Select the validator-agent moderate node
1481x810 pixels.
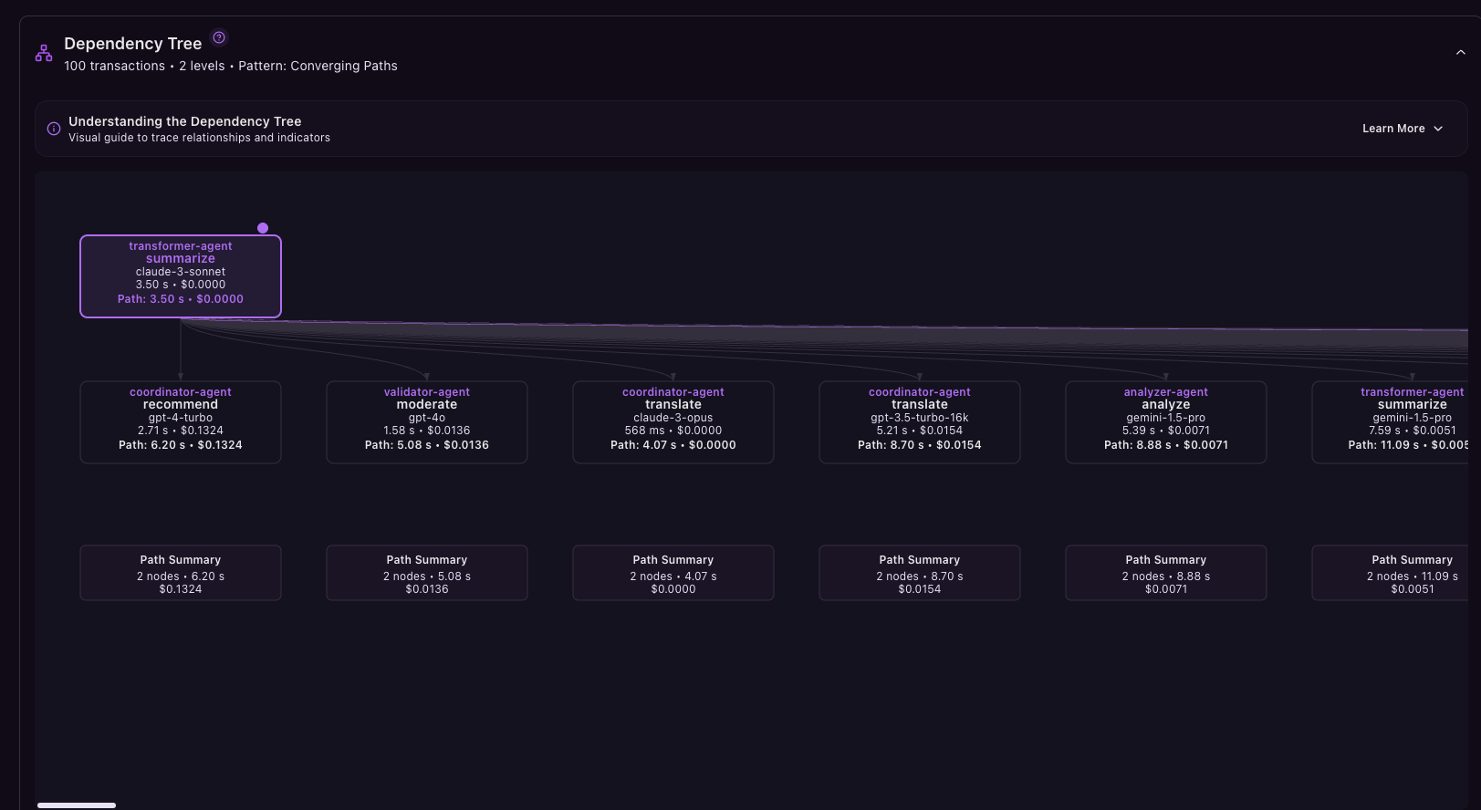pos(427,422)
